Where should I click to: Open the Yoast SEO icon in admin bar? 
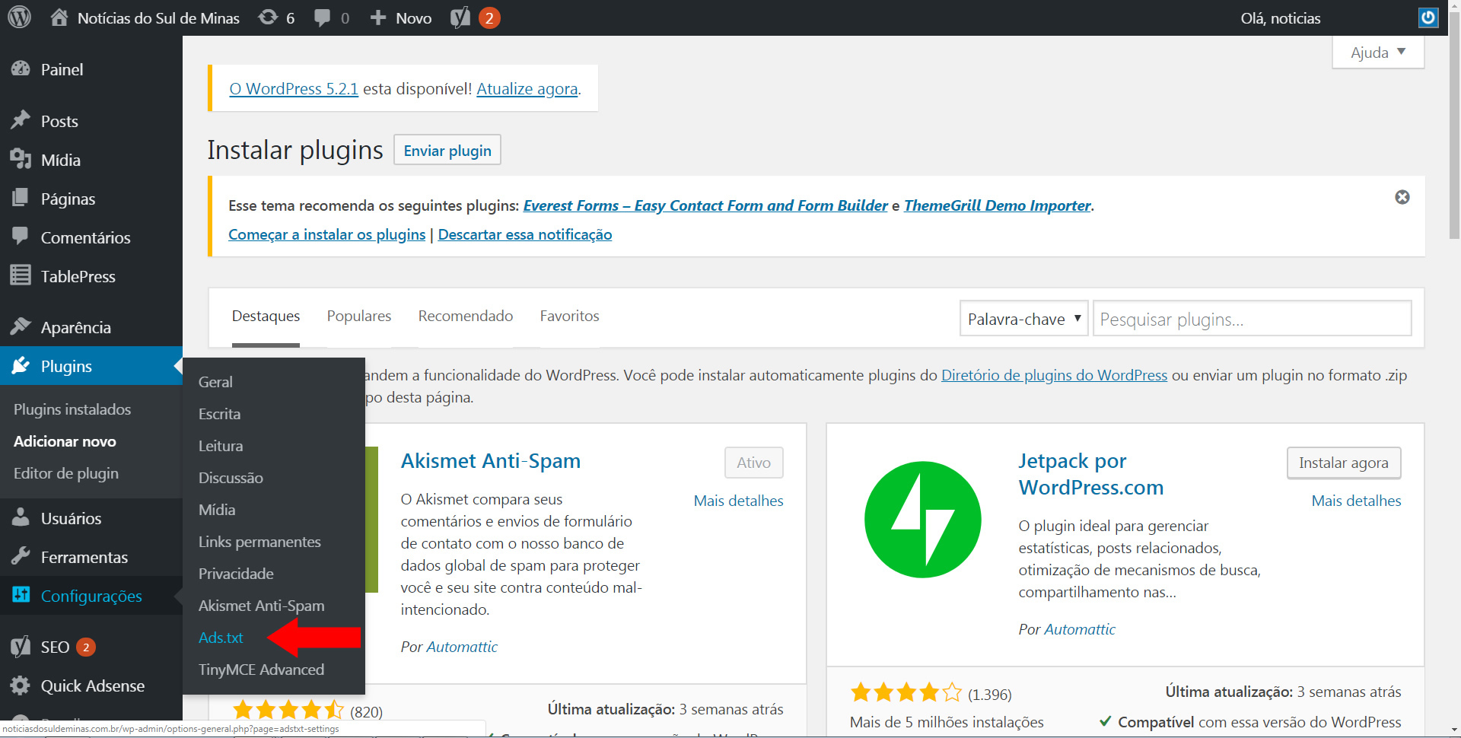coord(460,17)
